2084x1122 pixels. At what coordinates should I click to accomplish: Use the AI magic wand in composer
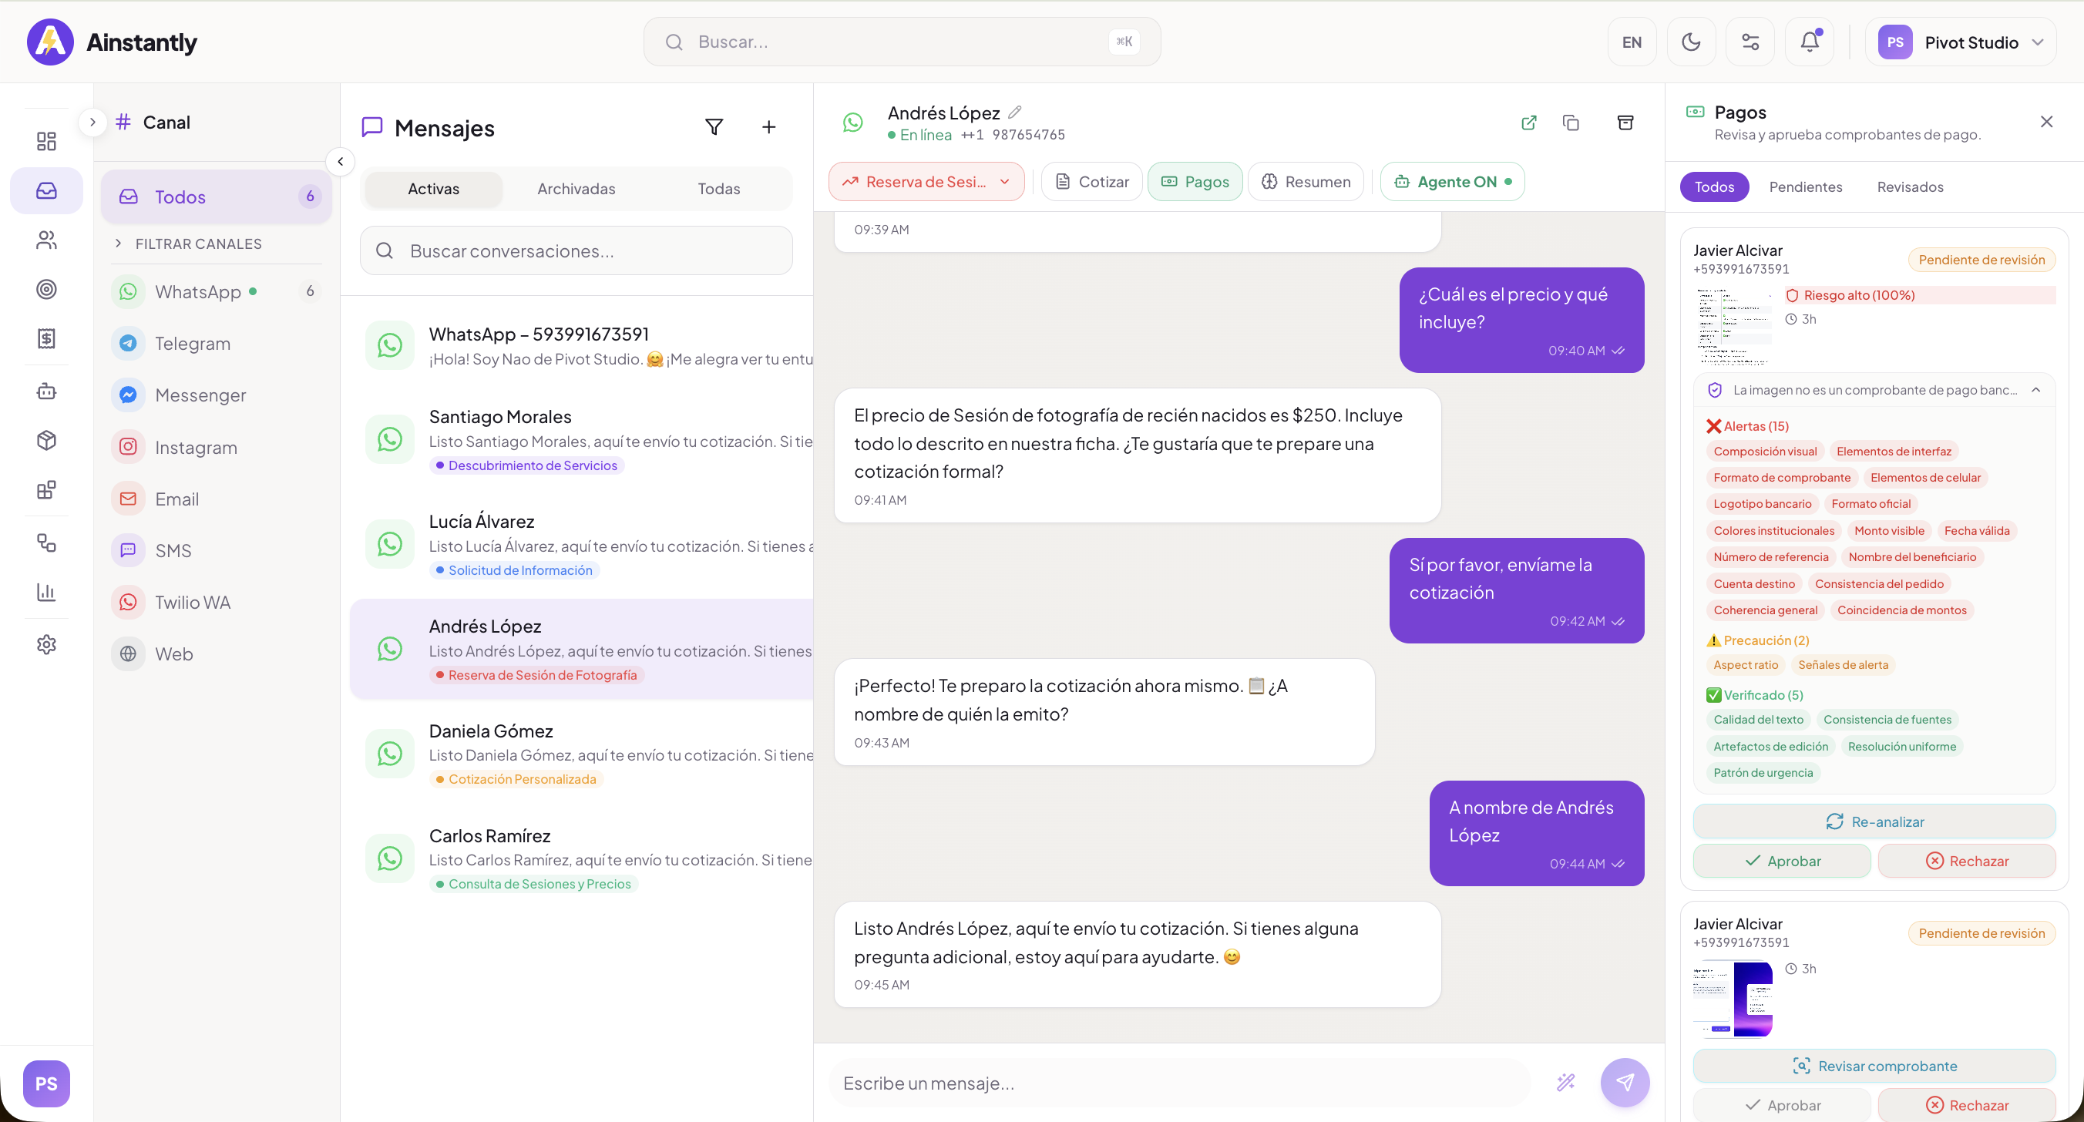(1565, 1083)
